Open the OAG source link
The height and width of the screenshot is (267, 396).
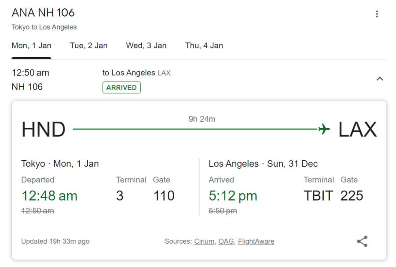click(x=227, y=241)
